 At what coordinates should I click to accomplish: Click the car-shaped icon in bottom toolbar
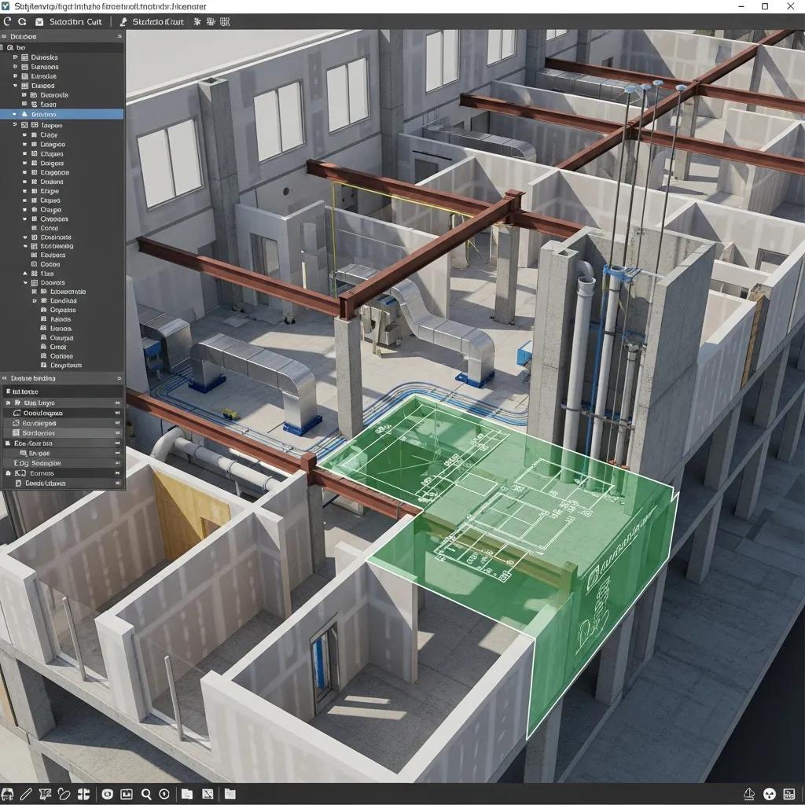[x=7, y=794]
